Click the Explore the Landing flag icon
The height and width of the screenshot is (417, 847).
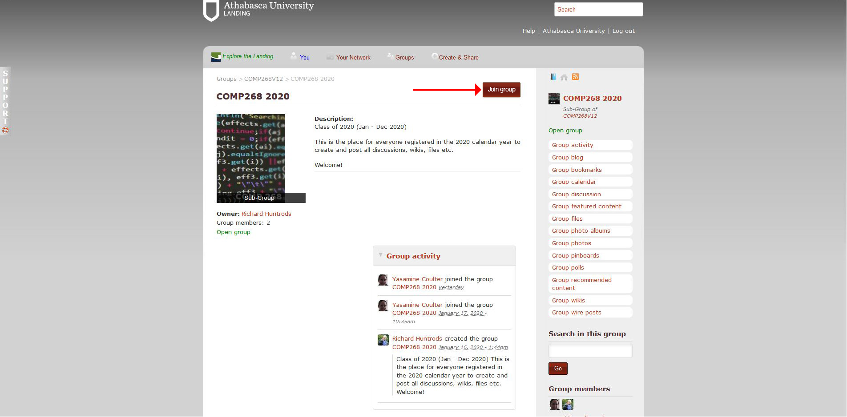click(216, 57)
